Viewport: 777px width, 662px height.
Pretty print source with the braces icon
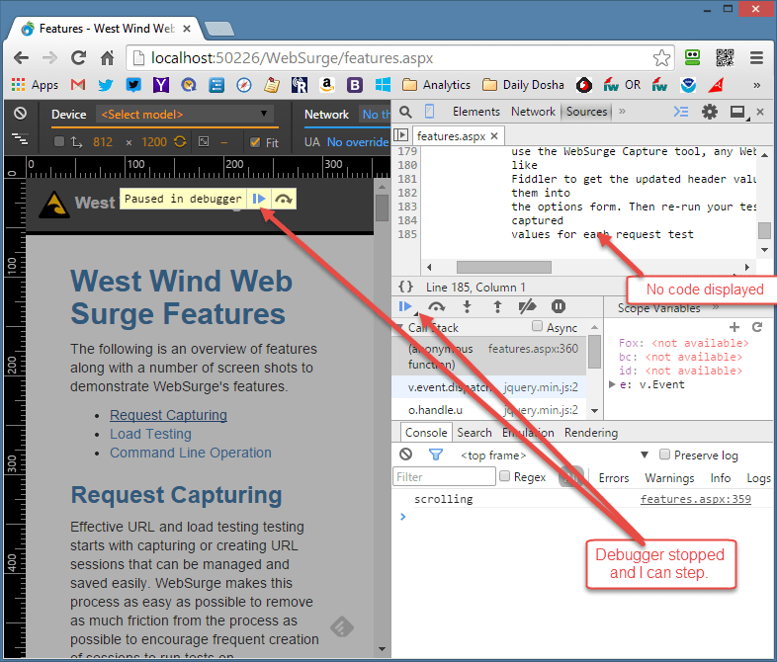pyautogui.click(x=406, y=287)
